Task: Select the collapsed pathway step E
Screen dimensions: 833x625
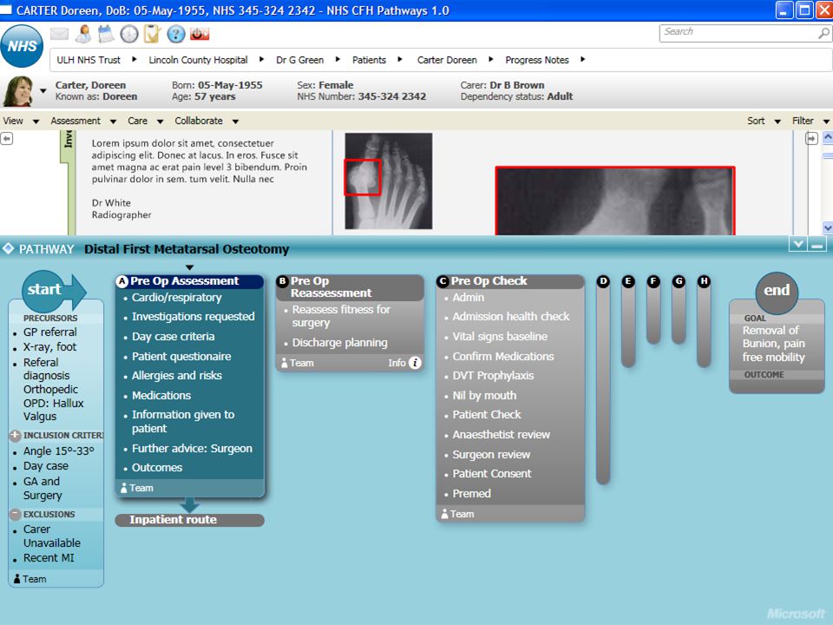Action: tap(628, 321)
